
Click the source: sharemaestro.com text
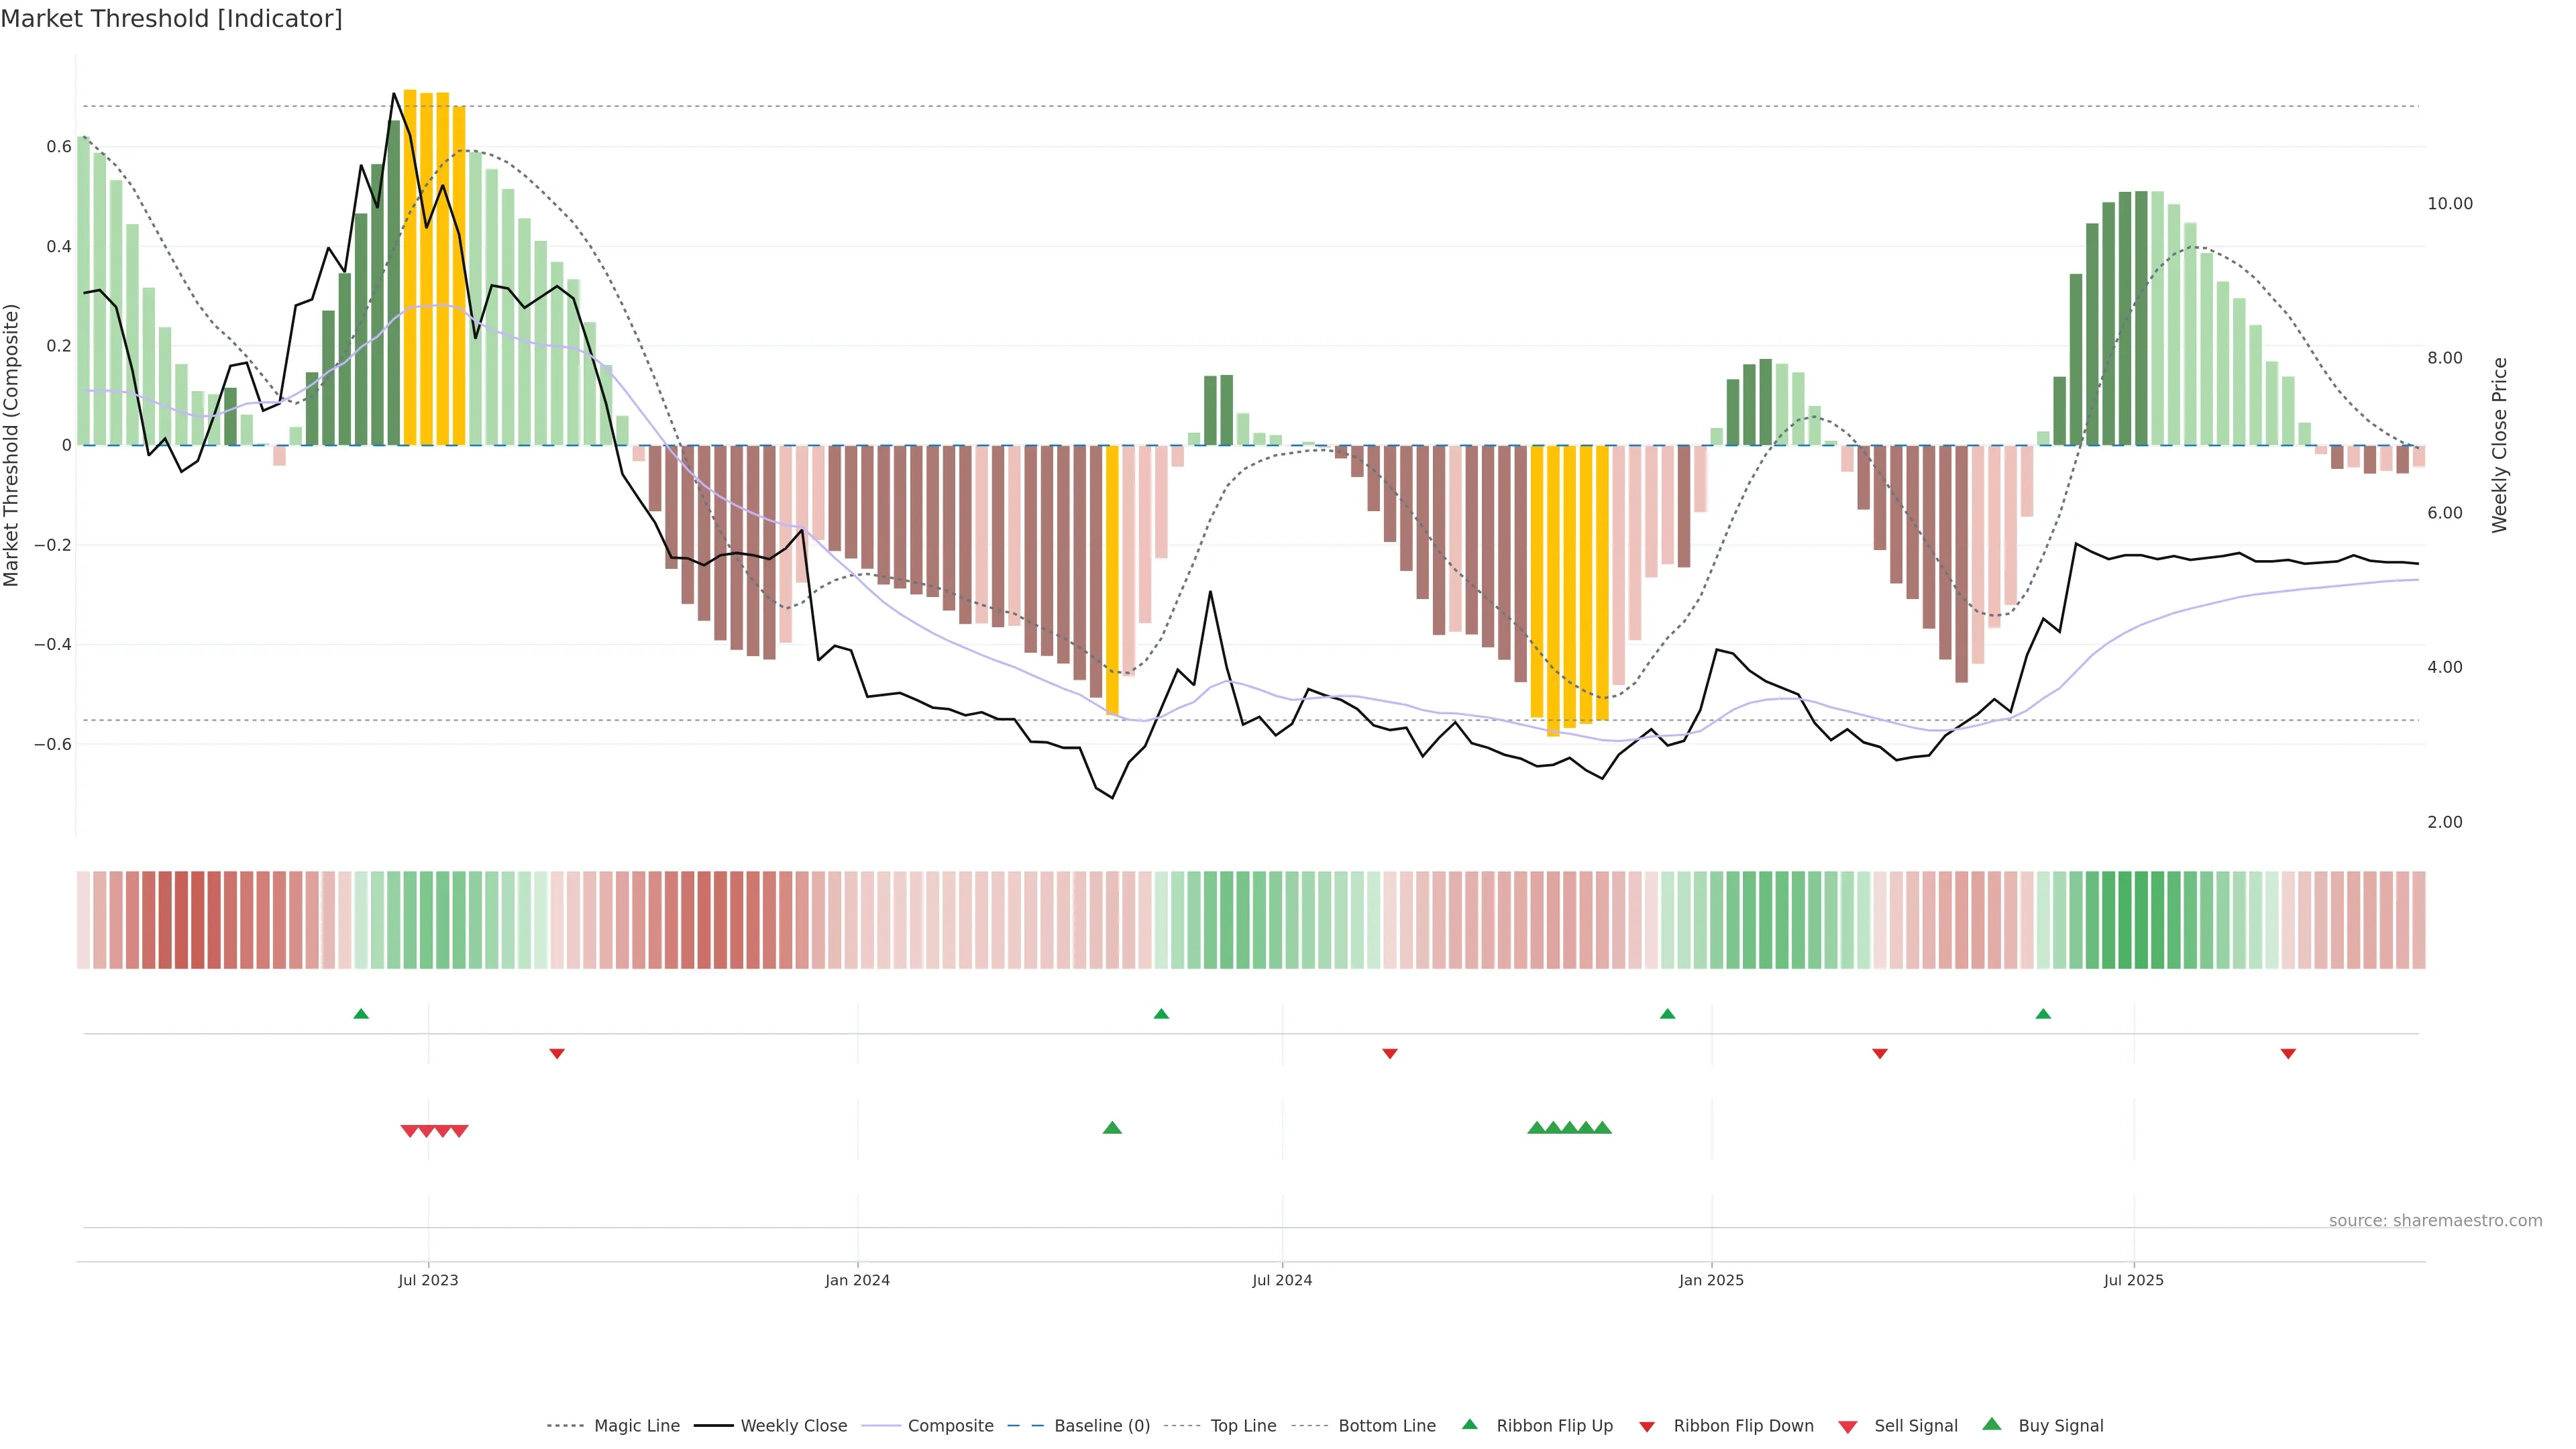coord(2435,1221)
